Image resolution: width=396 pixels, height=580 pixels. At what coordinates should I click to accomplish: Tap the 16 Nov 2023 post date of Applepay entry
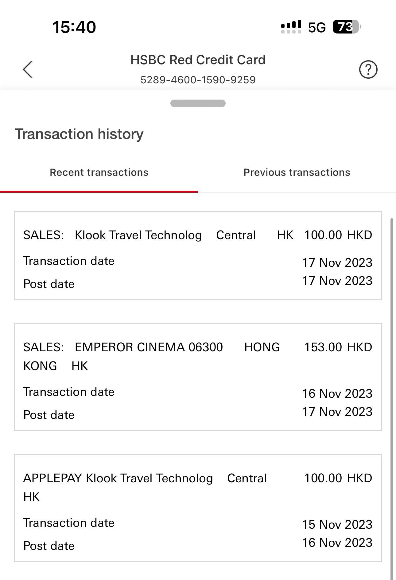337,543
